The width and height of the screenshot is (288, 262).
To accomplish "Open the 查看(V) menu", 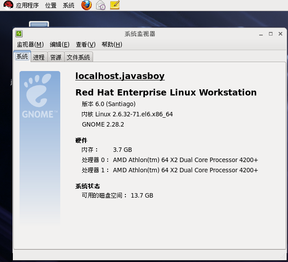I will pos(86,44).
